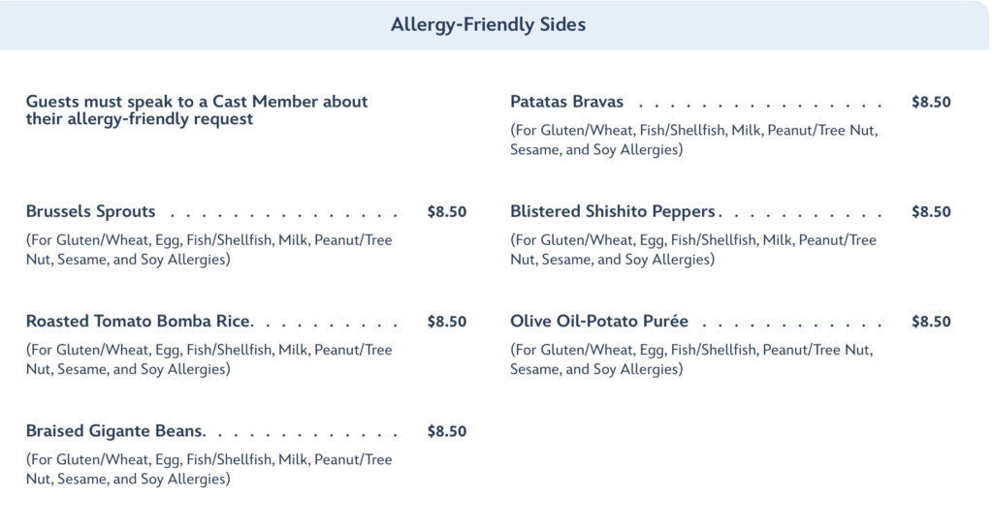Choose the Roasted Tomato Bomba Rice item
Screen dimensions: 993x529
pos(139,322)
